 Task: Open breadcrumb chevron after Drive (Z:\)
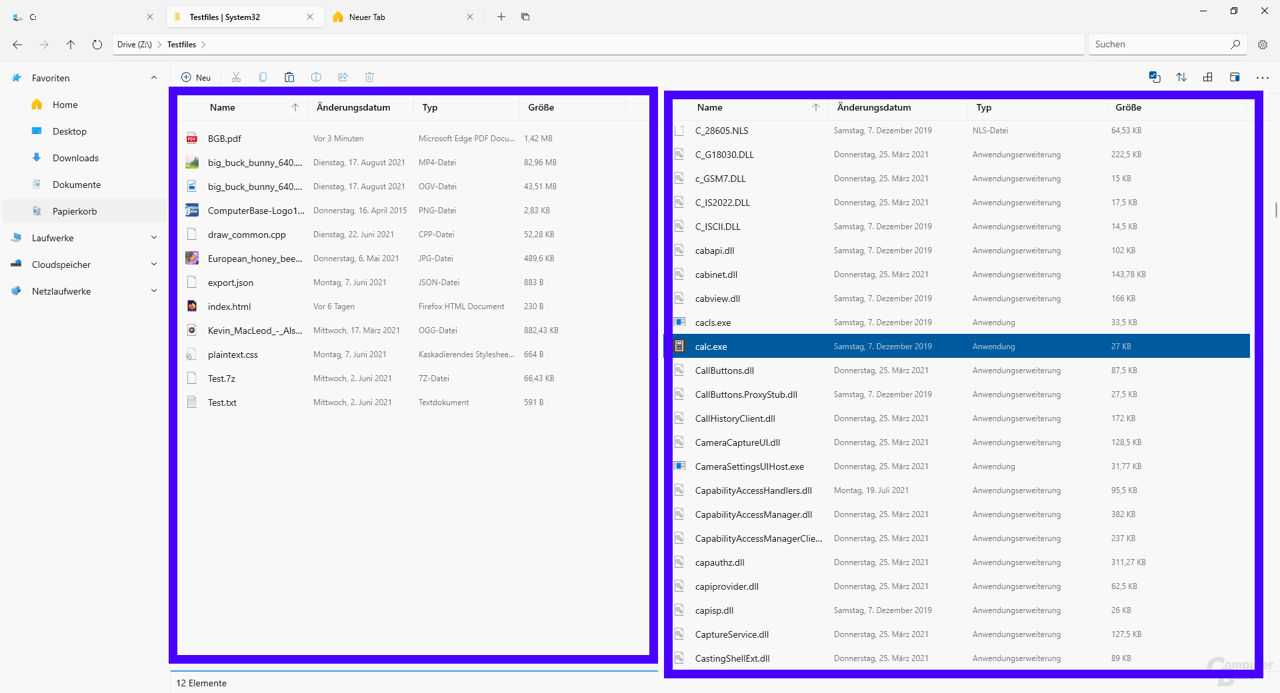point(160,45)
